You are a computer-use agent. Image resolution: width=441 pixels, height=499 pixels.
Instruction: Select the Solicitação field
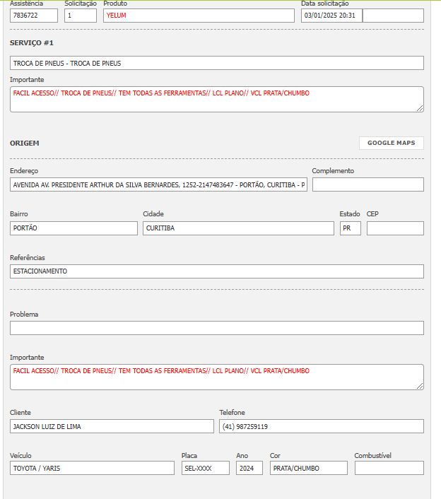(x=80, y=16)
